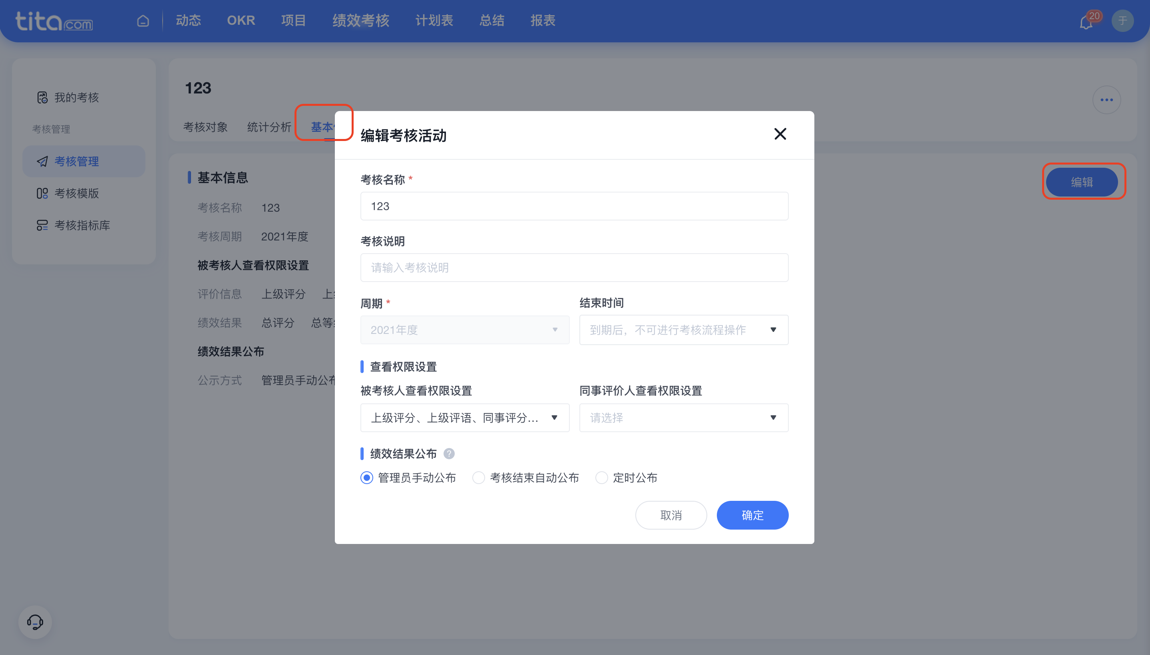The image size is (1150, 655).
Task: Open the three-dots more options button
Action: point(1106,100)
